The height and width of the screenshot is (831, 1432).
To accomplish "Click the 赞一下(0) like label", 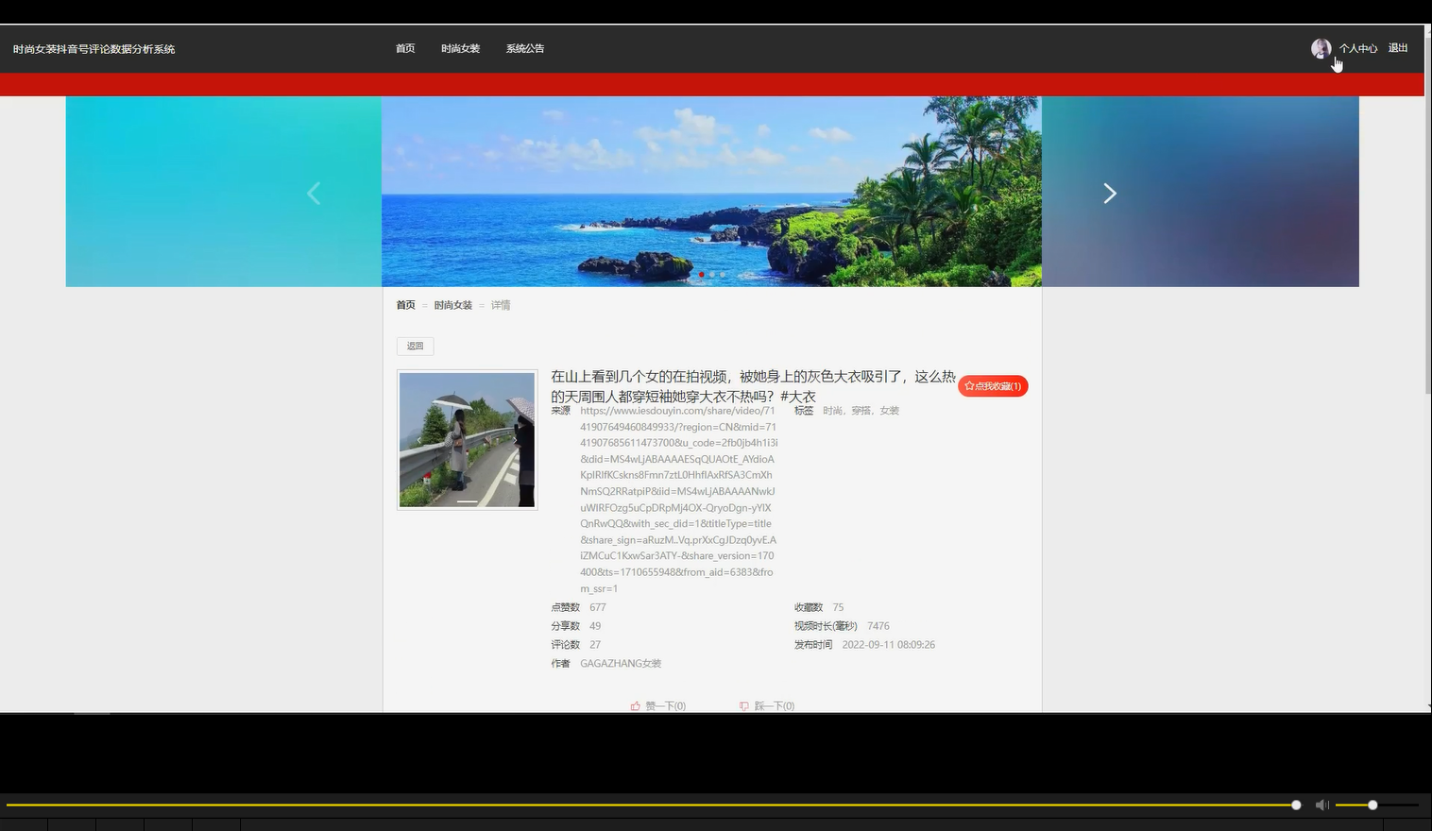I will (x=666, y=706).
